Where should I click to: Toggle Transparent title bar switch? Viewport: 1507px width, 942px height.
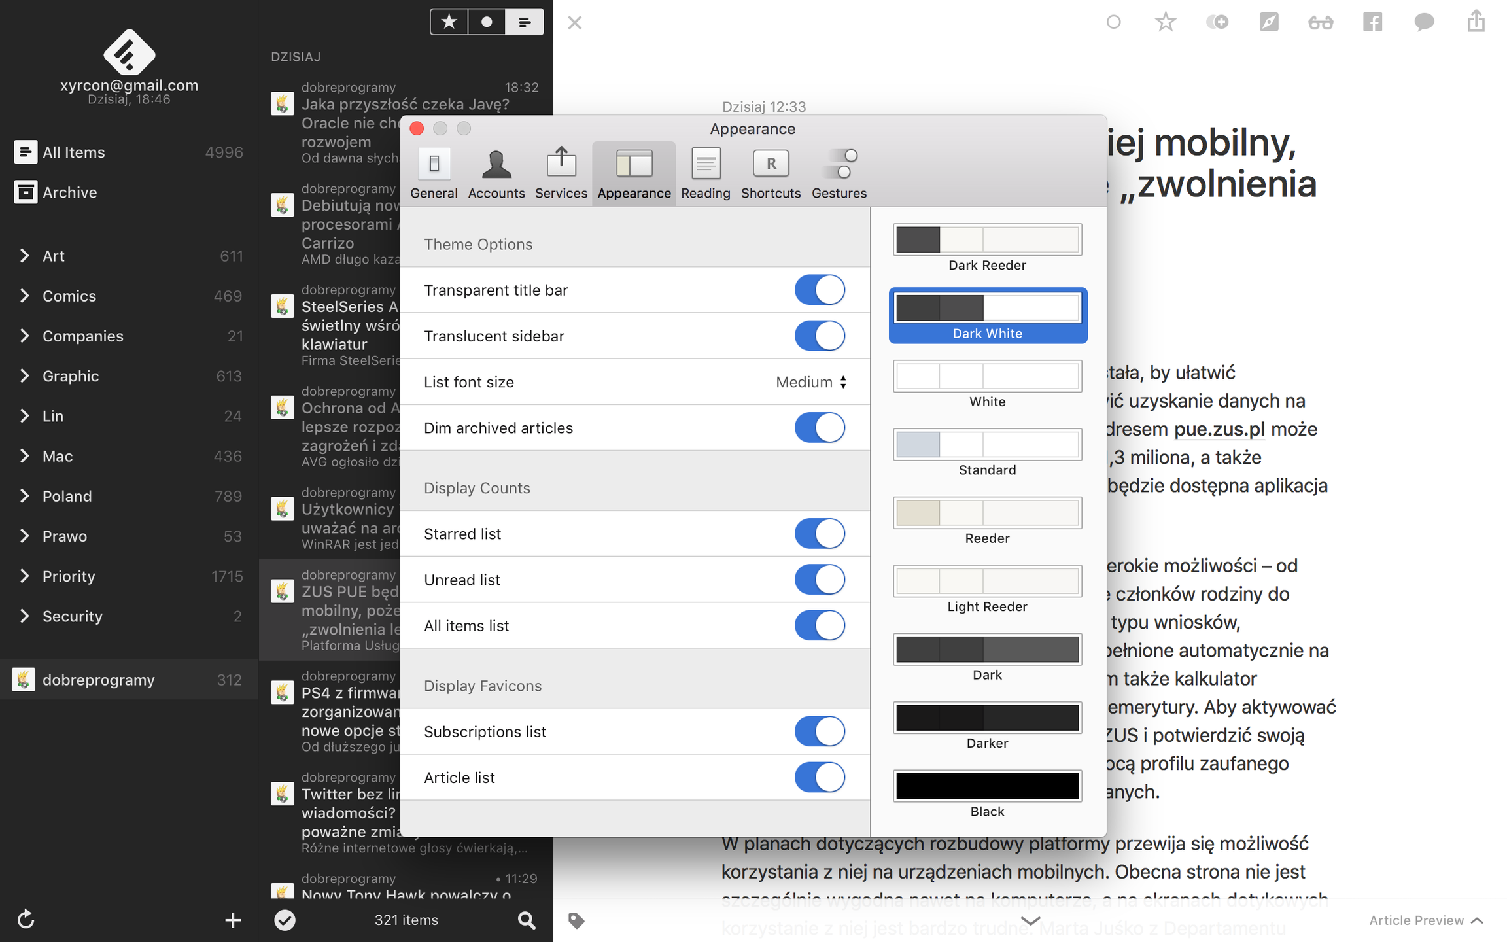pos(820,290)
